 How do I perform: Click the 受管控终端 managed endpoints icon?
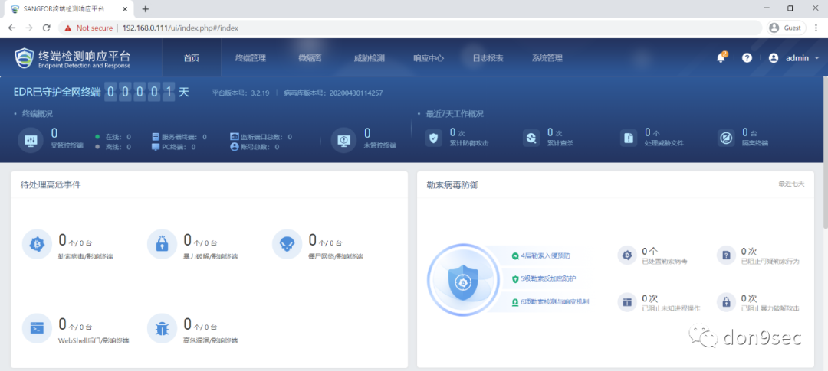(30, 140)
